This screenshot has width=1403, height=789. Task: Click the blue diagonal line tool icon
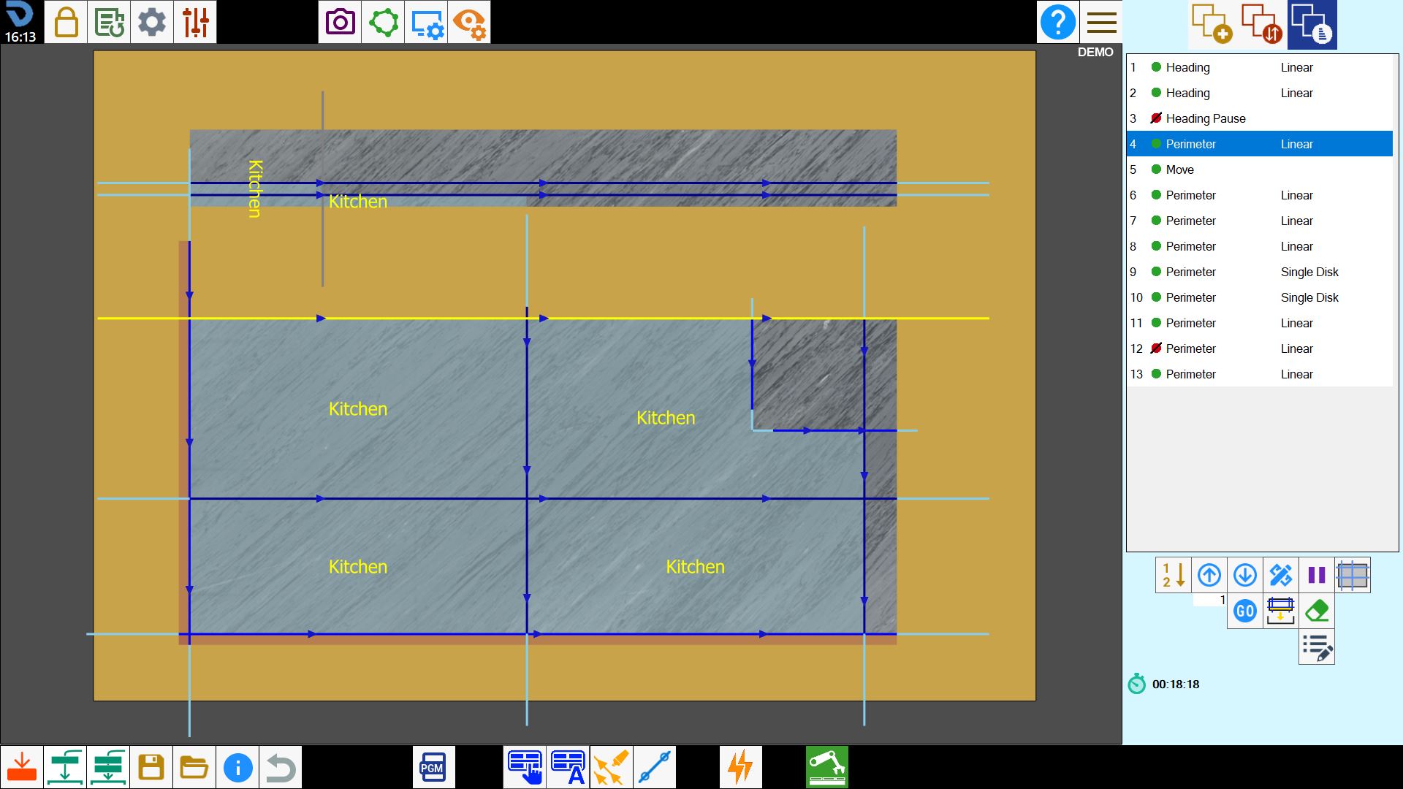pos(654,767)
